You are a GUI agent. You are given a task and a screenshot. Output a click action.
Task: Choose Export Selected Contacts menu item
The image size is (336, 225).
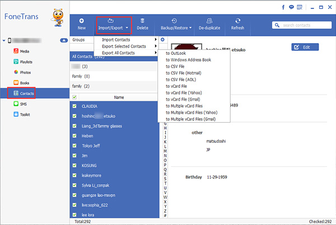[x=126, y=46]
